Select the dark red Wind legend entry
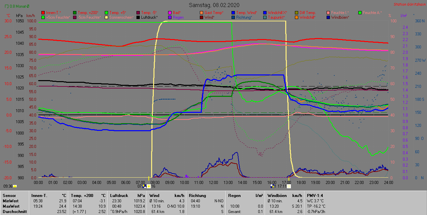Image resolution: width=427 pixels, height=215 pixels. coord(207,17)
